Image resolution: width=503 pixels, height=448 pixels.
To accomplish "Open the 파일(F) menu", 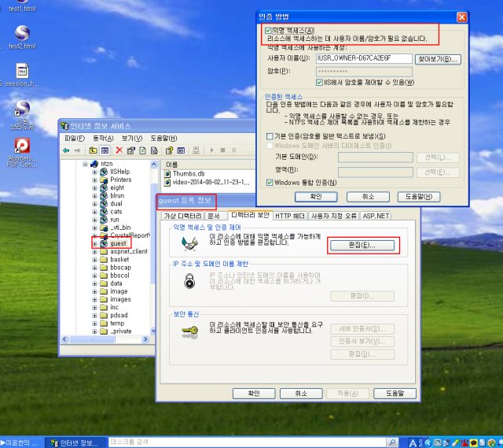I will click(75, 139).
